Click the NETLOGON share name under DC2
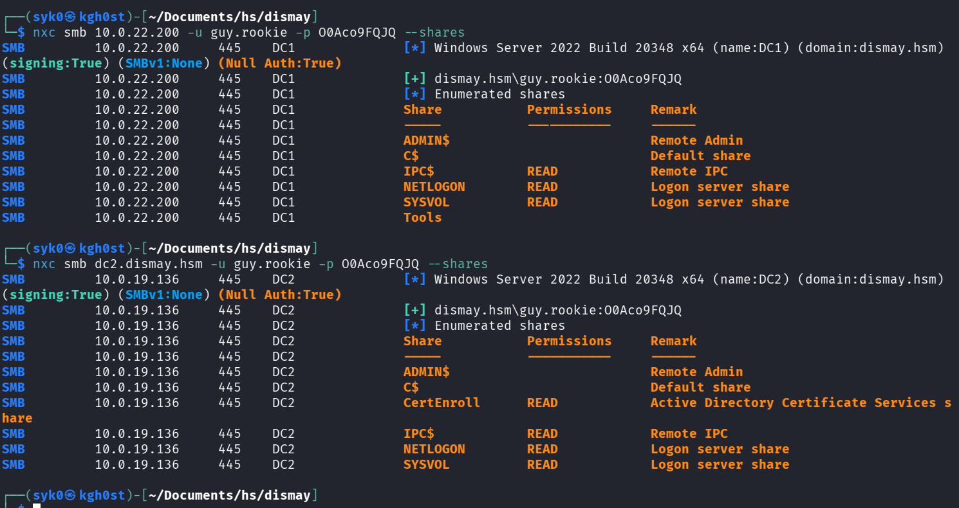The image size is (959, 508). click(x=434, y=449)
